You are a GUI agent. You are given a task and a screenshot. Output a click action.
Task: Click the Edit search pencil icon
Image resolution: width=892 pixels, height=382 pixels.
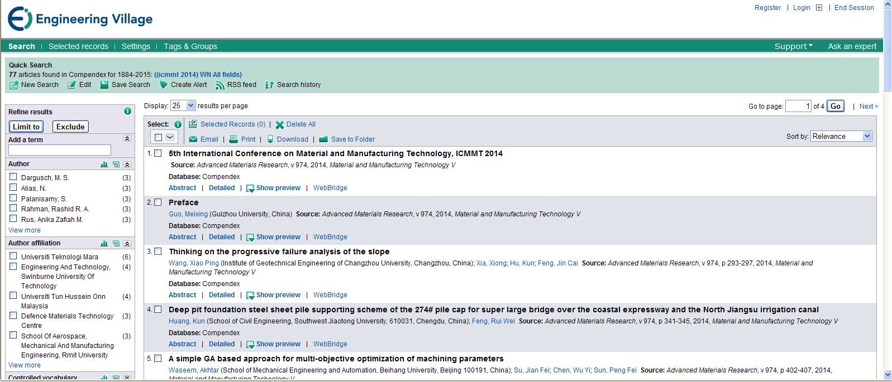click(71, 85)
